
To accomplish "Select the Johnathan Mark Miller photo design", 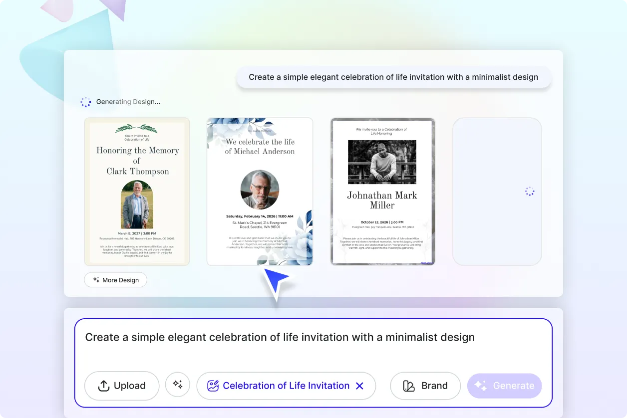I will tap(382, 192).
